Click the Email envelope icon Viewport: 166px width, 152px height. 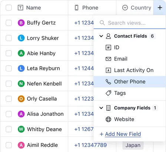tap(108, 59)
